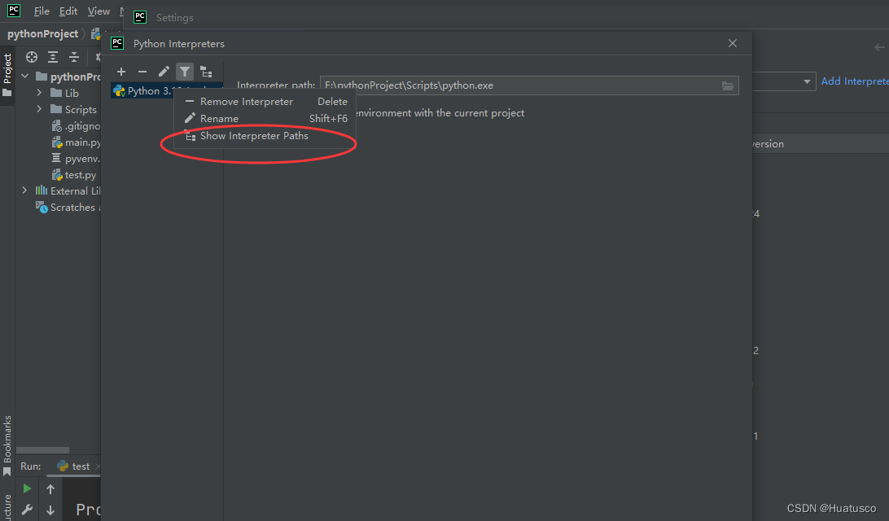Click the Show Paths icon in interpreter toolbar

(205, 72)
